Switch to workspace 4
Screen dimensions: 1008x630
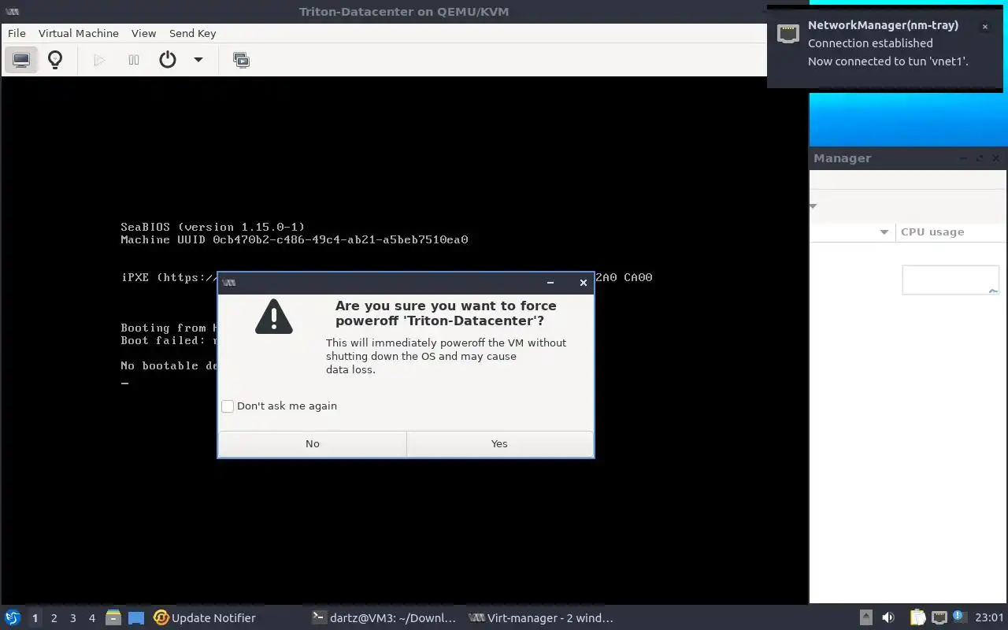pos(91,618)
